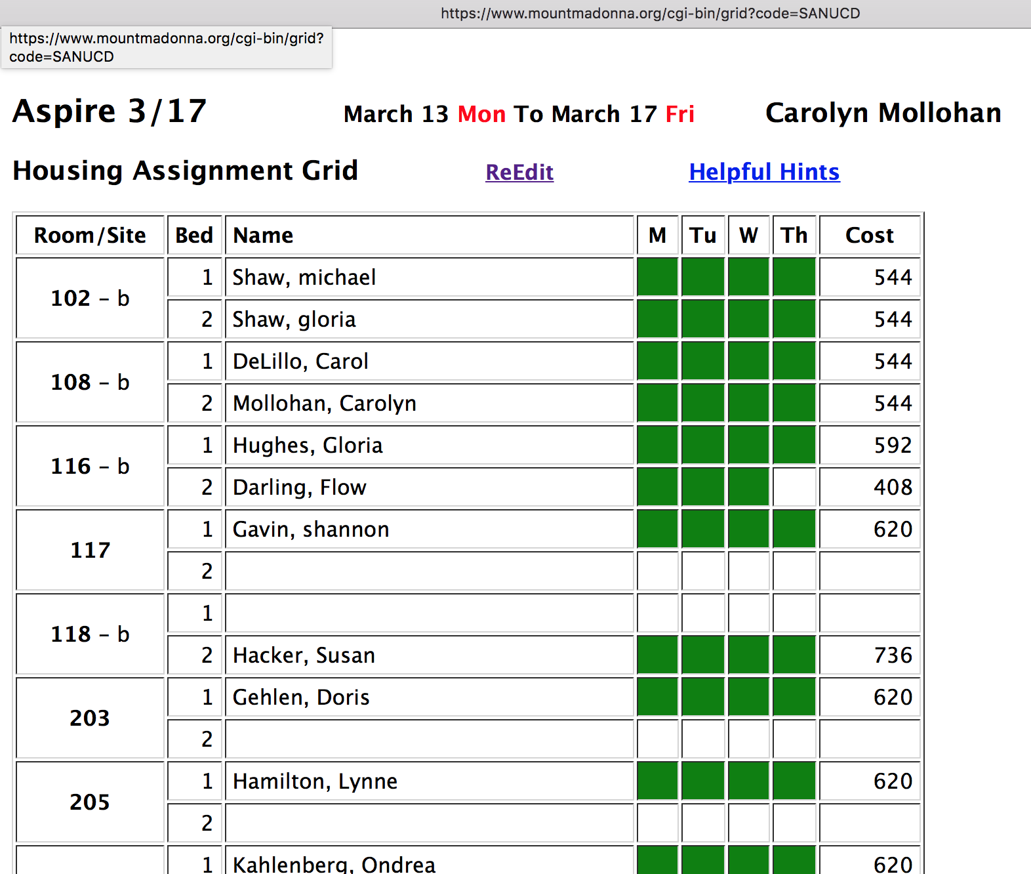Viewport: 1031px width, 874px height.
Task: Toggle Wednesday cell for Hacker, Susan
Action: (x=748, y=655)
